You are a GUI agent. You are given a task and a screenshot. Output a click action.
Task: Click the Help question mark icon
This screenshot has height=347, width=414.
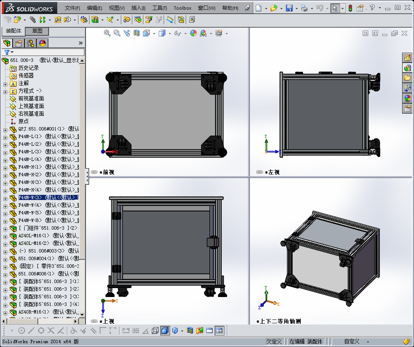pos(372,8)
